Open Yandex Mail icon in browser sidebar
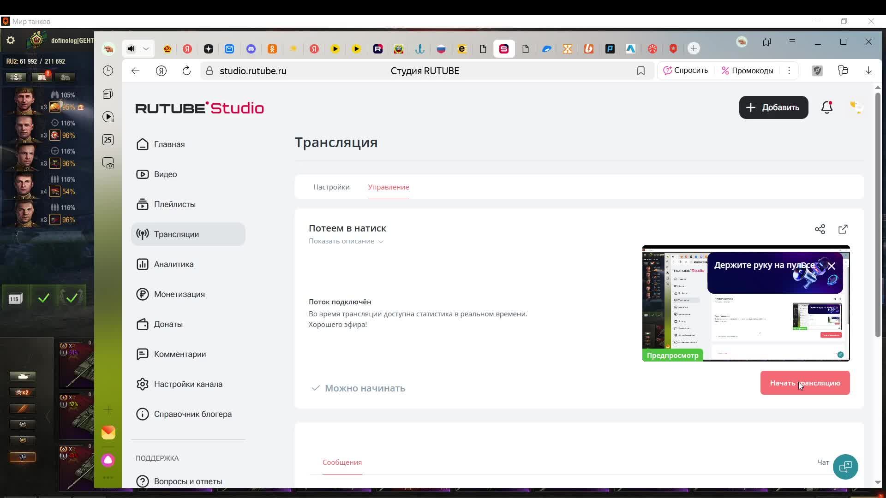Image resolution: width=886 pixels, height=498 pixels. (108, 432)
